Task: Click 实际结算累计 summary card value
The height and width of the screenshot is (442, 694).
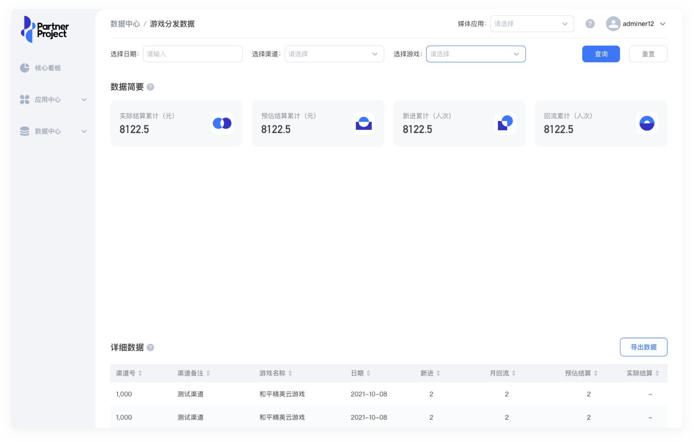Action: point(134,130)
